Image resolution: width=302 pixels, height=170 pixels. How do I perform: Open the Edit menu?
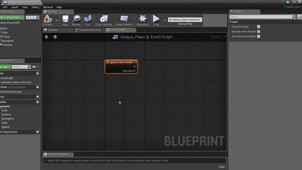tap(5, 8)
